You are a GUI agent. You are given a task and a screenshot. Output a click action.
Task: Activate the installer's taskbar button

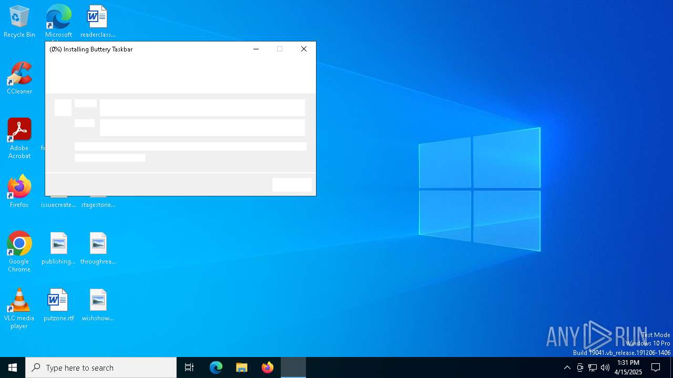click(293, 367)
